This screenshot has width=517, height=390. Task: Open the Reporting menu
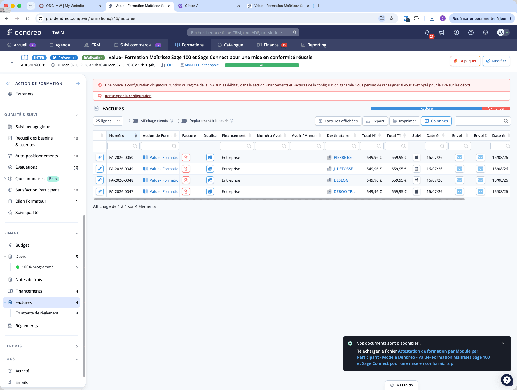coord(314,45)
